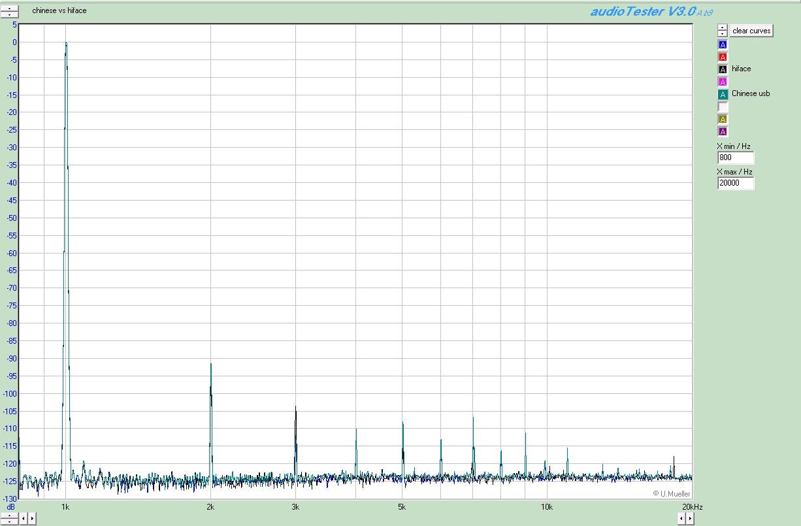
Task: Click the 'Chinese usb' curve label
Action: click(751, 93)
